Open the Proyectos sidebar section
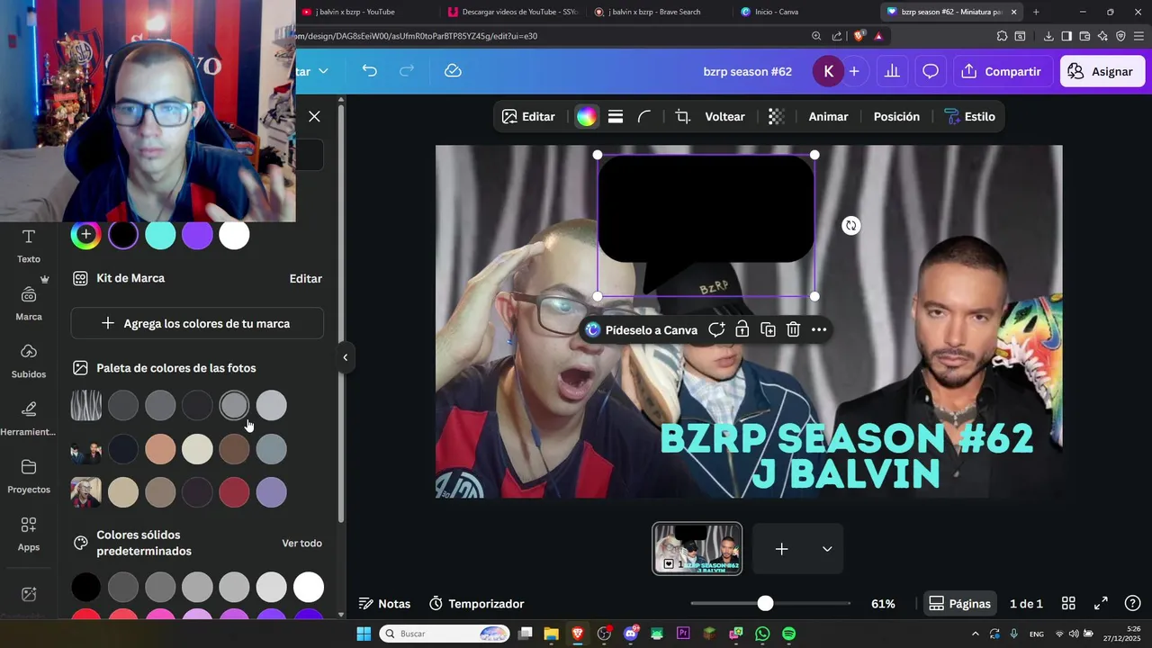Screen dimensions: 1152x648 pyautogui.click(x=29, y=476)
